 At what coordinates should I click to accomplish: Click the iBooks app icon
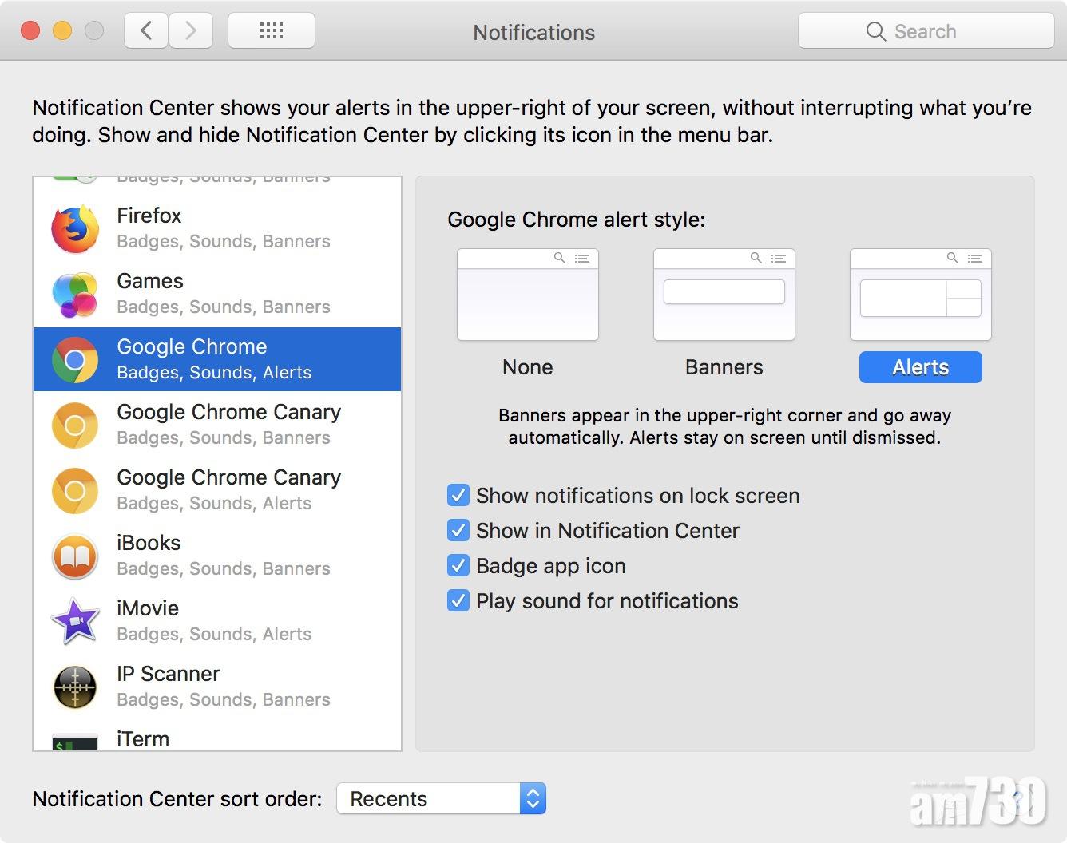75,556
